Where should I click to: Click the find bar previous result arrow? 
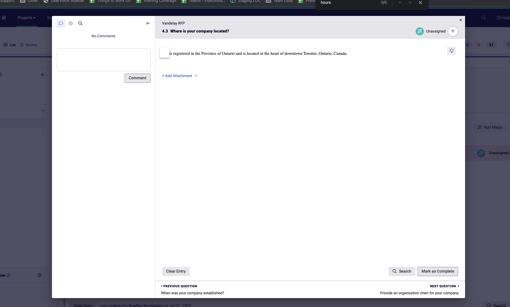(400, 3)
